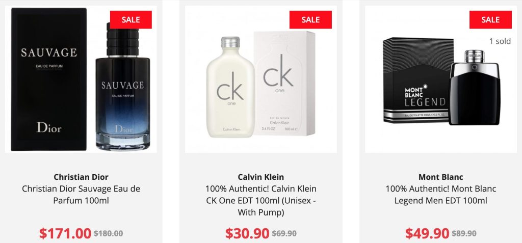Click the crossed-out $89.90 original price
This screenshot has width=522, height=243.
[464, 233]
